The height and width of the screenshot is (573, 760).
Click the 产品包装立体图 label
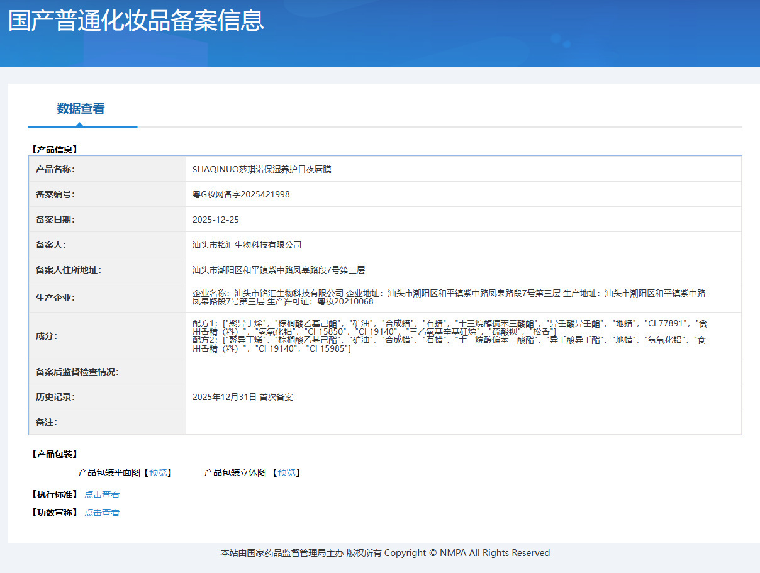point(235,472)
